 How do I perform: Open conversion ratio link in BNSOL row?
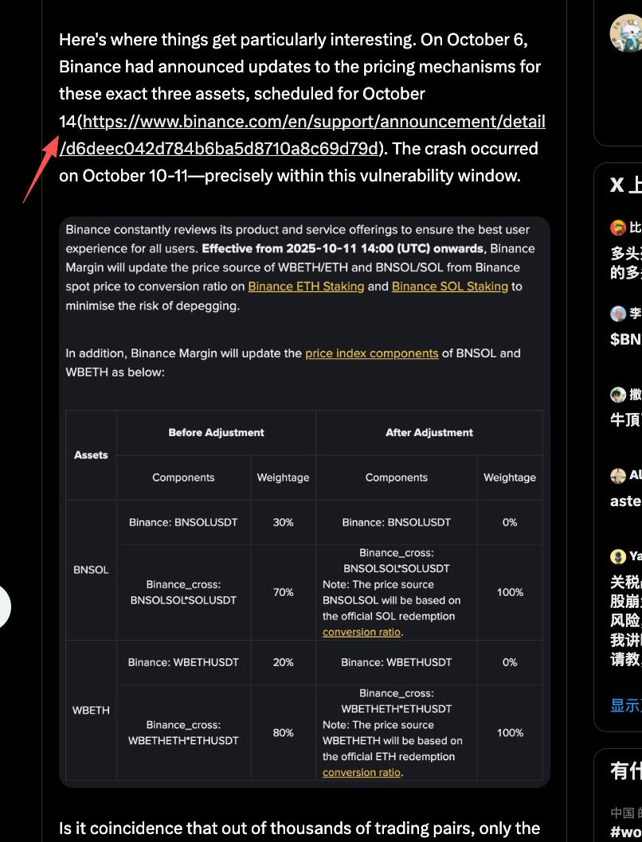click(x=362, y=632)
